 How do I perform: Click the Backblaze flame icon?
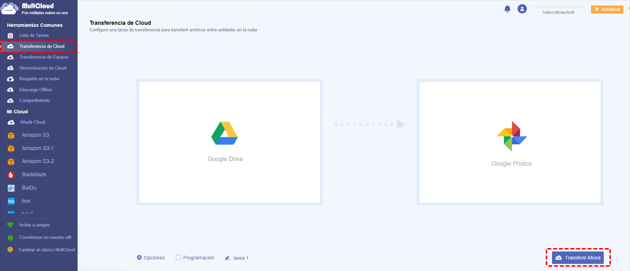point(11,175)
